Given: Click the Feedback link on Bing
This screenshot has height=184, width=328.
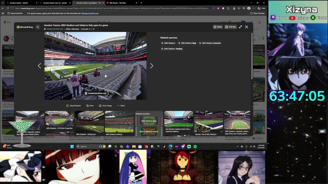Looking at the screenshot, I should click(258, 138).
